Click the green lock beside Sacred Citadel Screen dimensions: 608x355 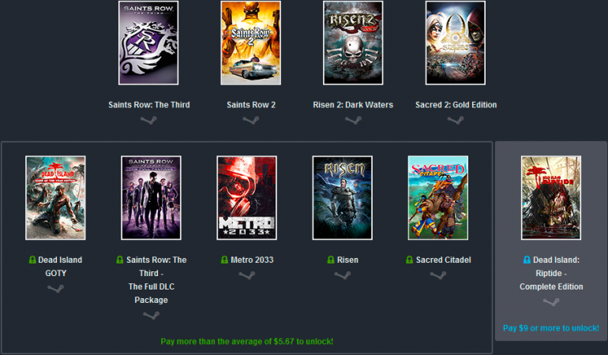(410, 260)
